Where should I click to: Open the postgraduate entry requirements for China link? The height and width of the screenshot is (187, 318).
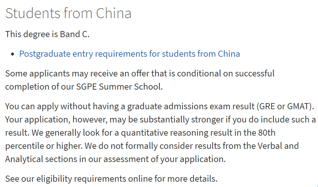pos(129,54)
